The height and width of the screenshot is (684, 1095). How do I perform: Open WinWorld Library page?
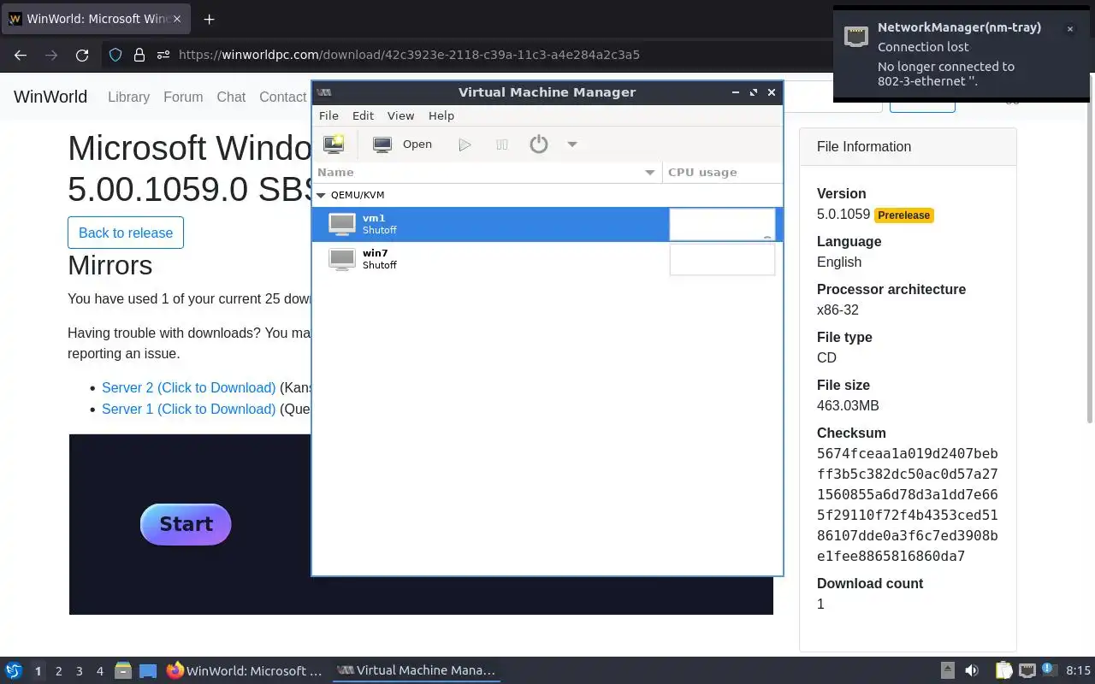pyautogui.click(x=128, y=97)
